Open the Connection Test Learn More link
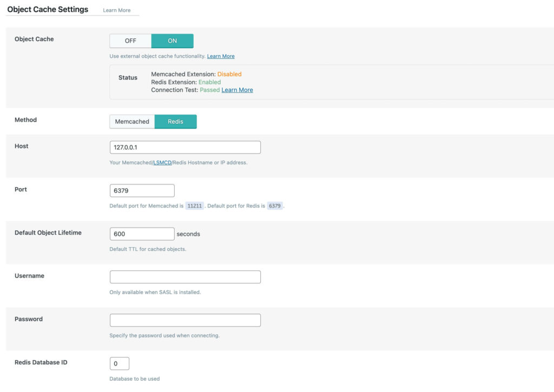Screen dimensions: 554x392 tap(237, 90)
